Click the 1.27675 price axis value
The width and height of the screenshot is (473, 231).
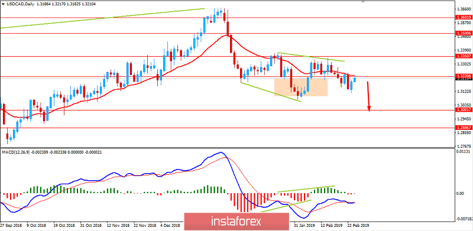tap(464, 147)
